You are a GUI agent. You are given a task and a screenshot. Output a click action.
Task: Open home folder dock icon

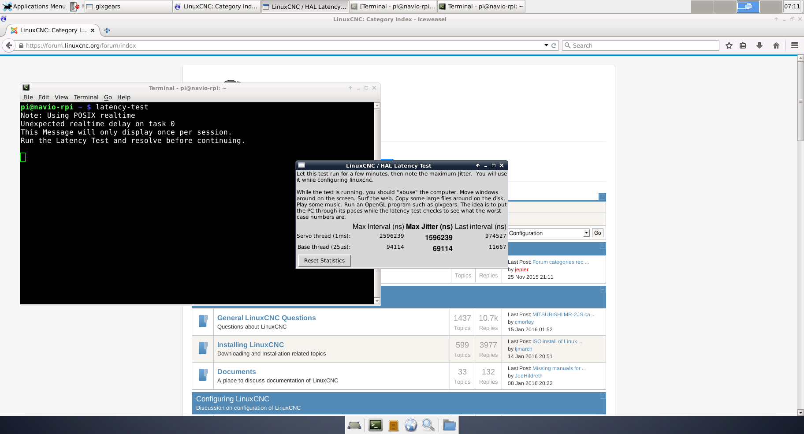coord(449,425)
